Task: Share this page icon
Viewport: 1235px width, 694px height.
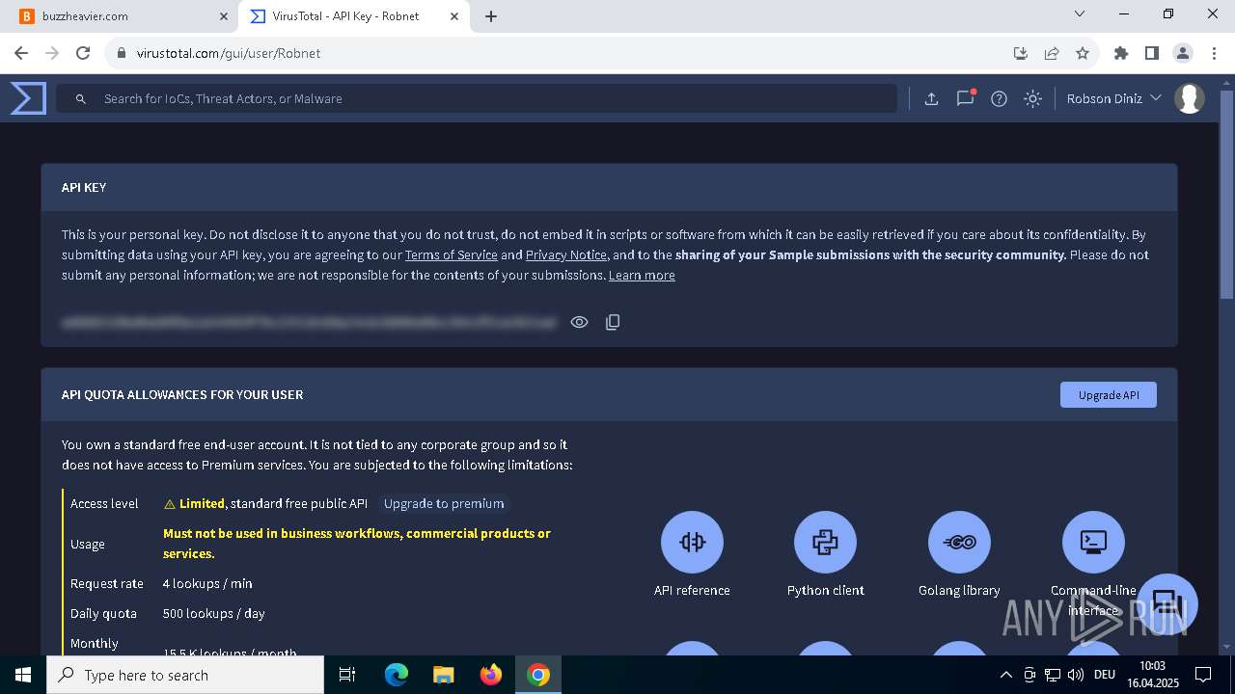Action: [x=1052, y=53]
